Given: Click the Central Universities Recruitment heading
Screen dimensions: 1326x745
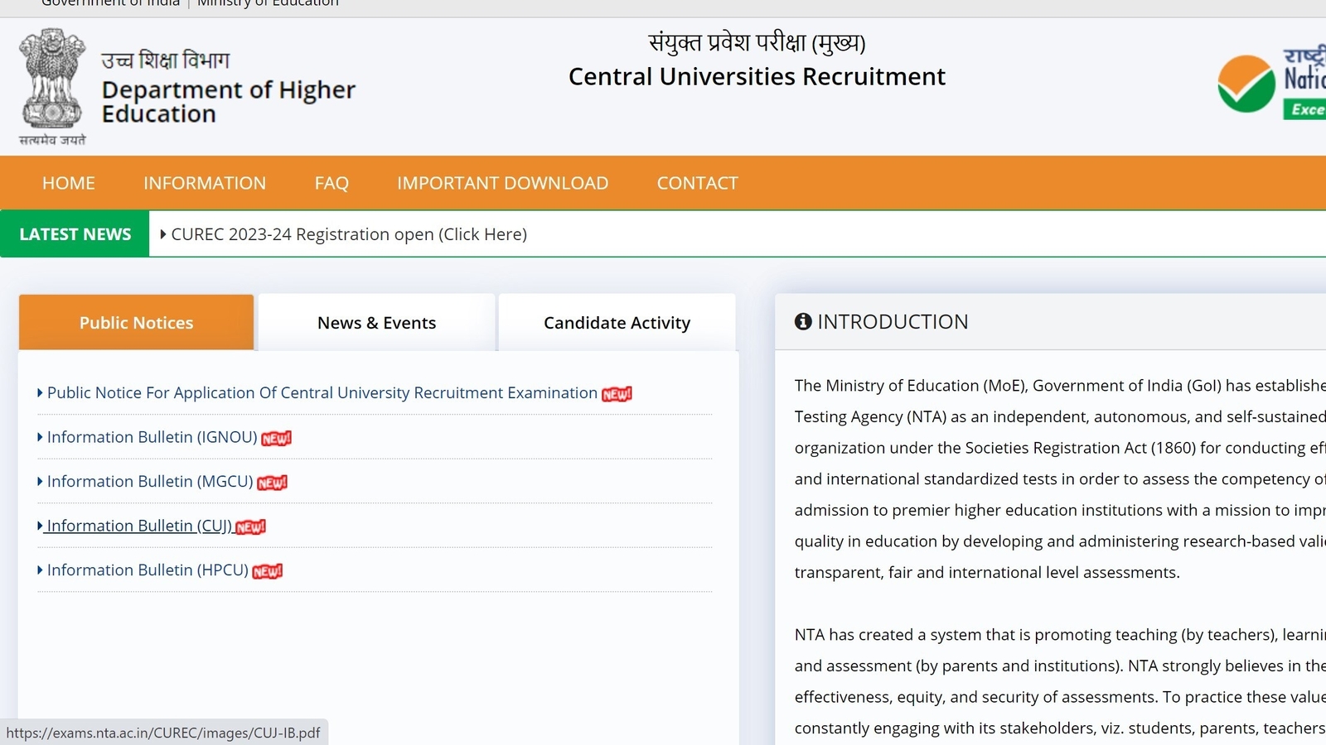Looking at the screenshot, I should [x=757, y=77].
